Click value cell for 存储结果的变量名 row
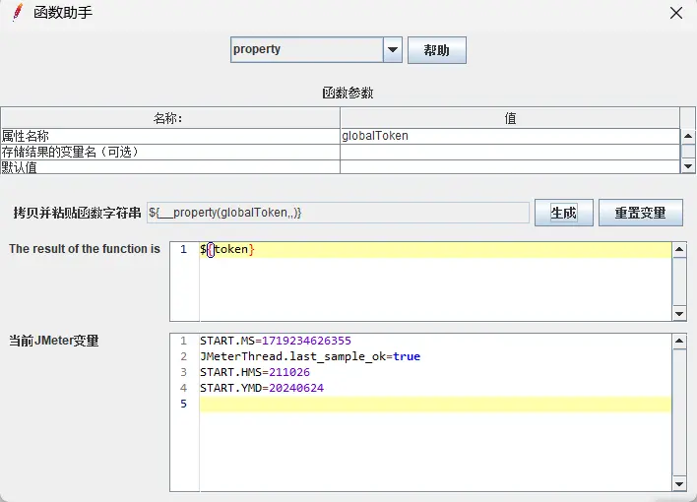The image size is (697, 502). click(509, 152)
